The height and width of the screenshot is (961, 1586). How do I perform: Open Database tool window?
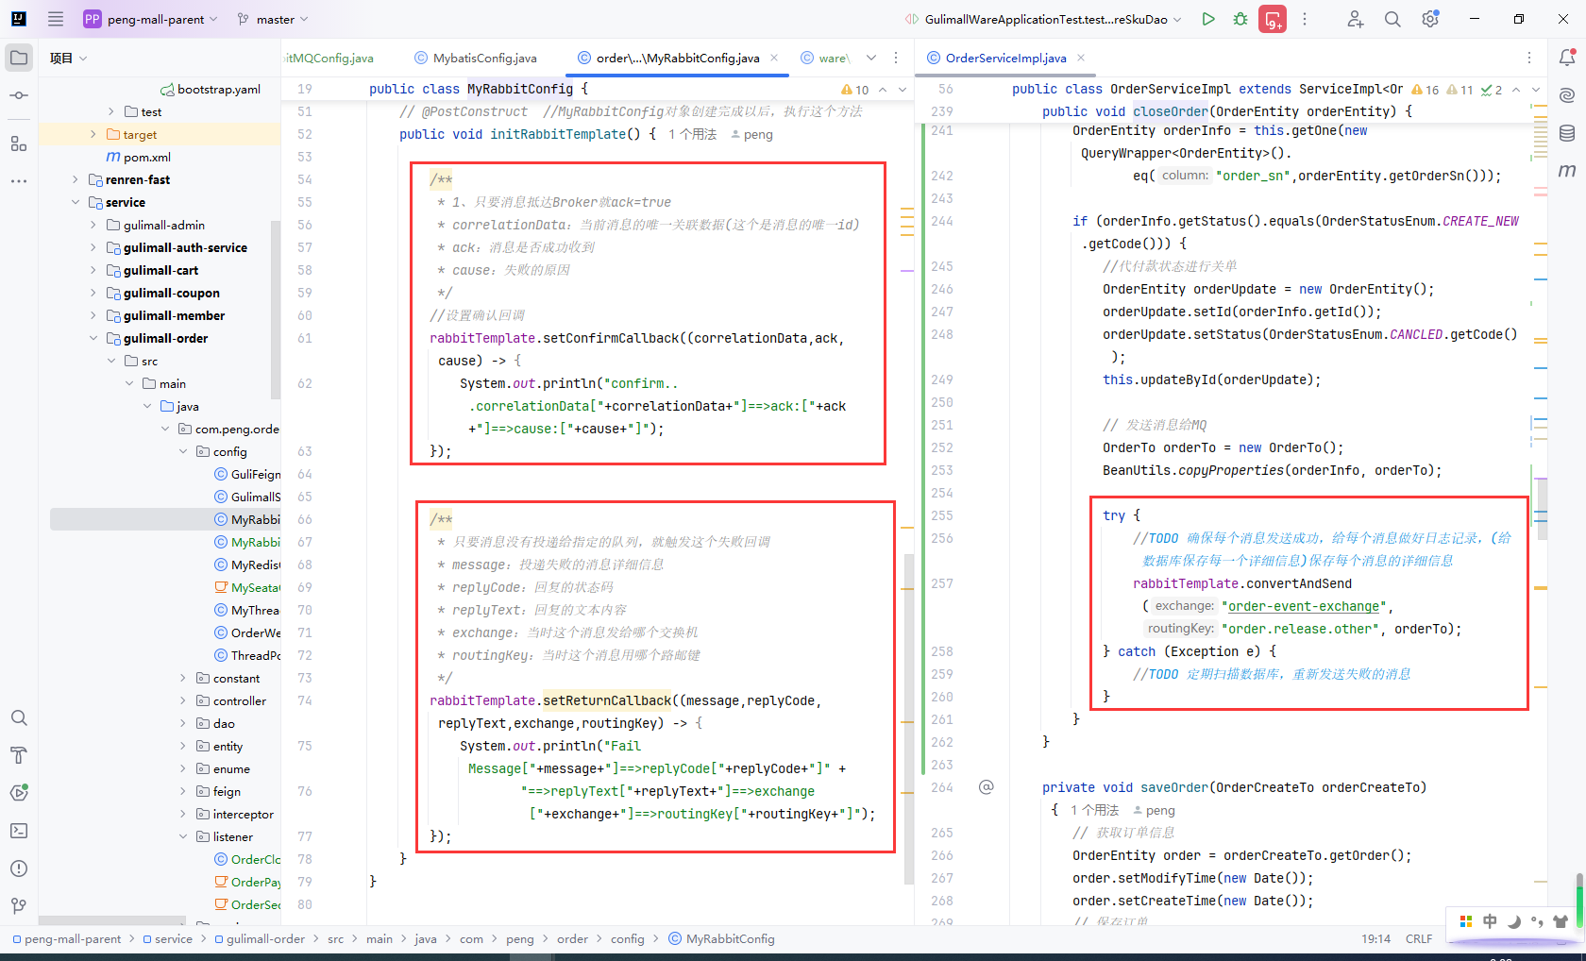[x=1567, y=133]
